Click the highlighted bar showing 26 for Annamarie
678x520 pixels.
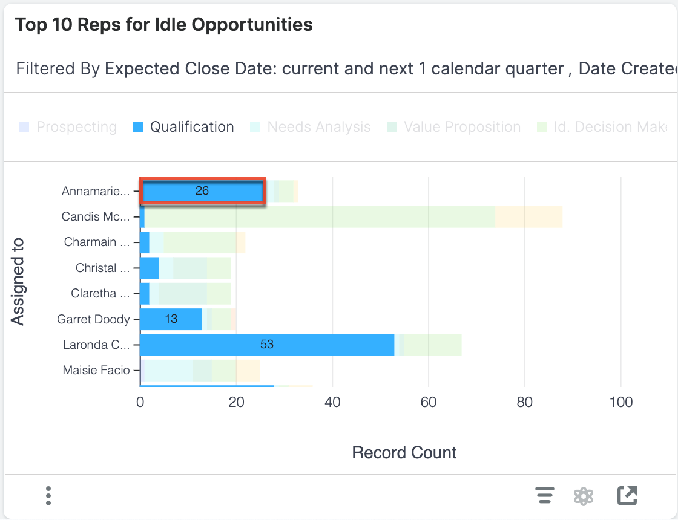tap(203, 190)
